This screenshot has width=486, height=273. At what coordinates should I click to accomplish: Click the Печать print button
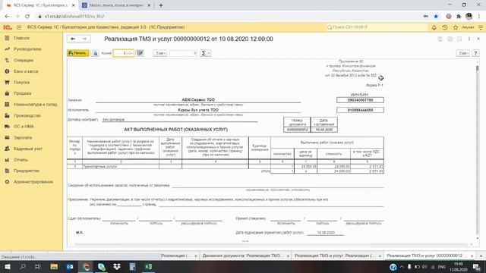pyautogui.click(x=77, y=53)
